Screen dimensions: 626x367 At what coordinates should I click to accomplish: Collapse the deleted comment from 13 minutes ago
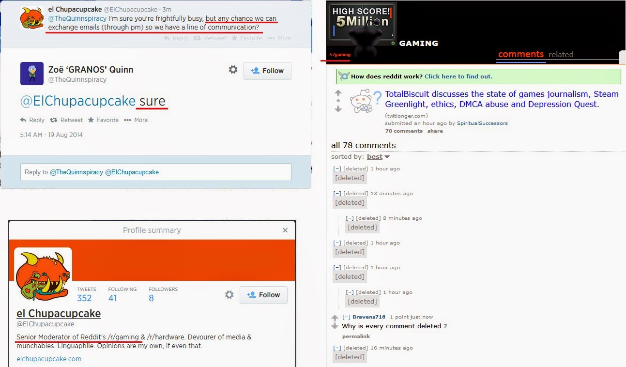337,193
